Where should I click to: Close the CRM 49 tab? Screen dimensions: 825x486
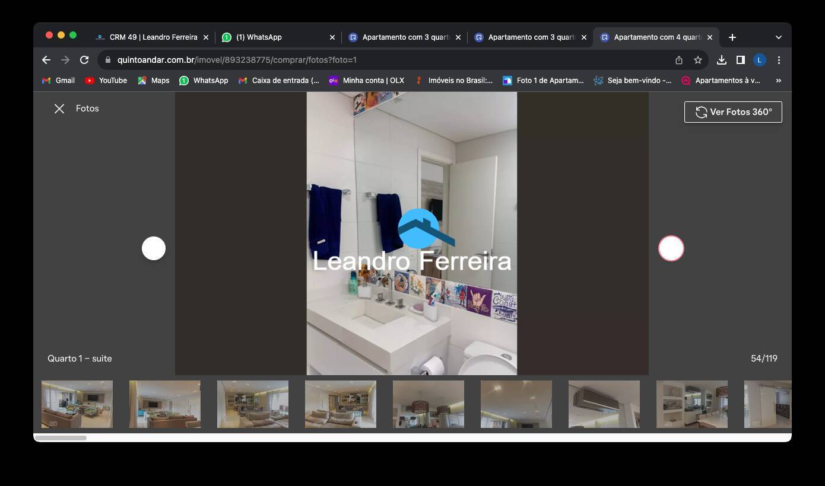(x=206, y=37)
